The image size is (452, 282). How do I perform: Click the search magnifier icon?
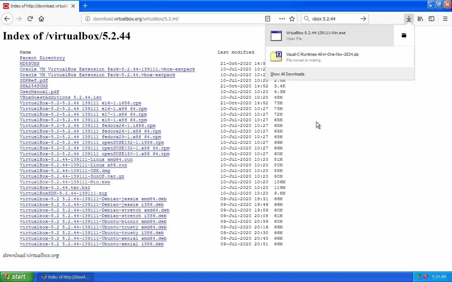click(x=307, y=19)
